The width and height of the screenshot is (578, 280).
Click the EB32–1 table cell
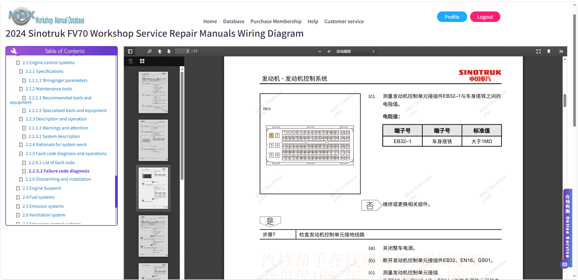pos(402,141)
